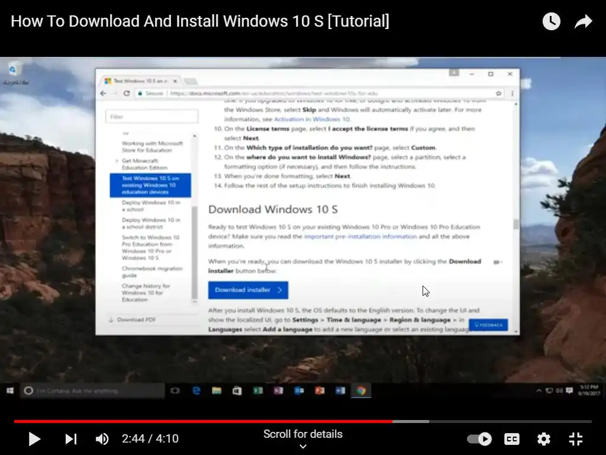Screen dimensions: 606x455
Task: Click the Cortana search box
Action: click(x=93, y=391)
